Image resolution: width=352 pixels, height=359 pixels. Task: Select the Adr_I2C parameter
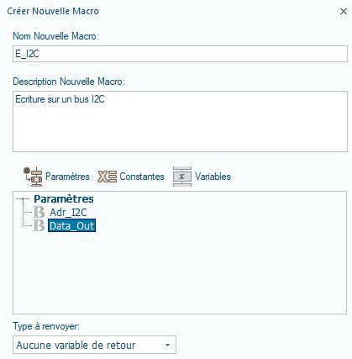(x=68, y=213)
